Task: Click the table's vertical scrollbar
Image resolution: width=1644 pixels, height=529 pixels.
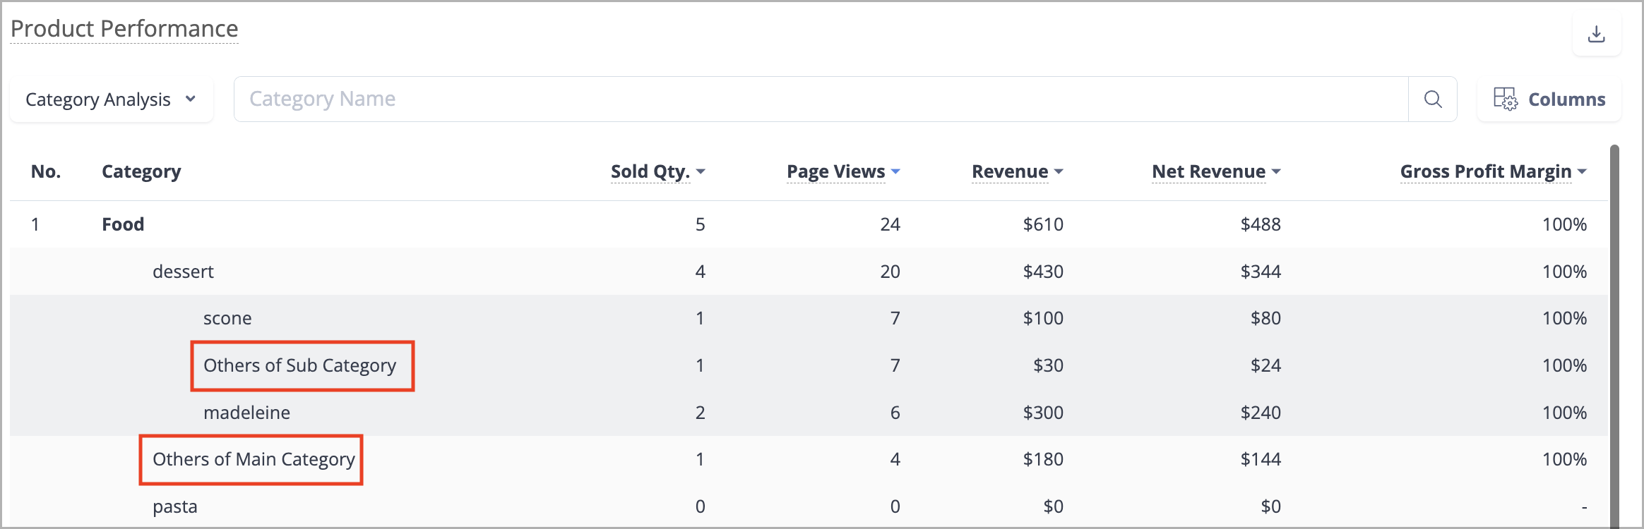Action: pos(1614,336)
